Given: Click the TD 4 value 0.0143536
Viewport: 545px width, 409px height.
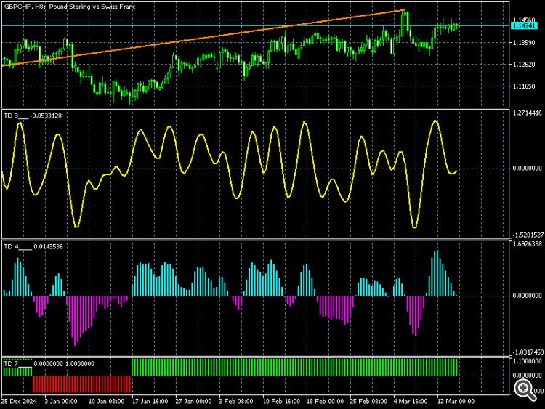Looking at the screenshot, I should tap(48, 247).
